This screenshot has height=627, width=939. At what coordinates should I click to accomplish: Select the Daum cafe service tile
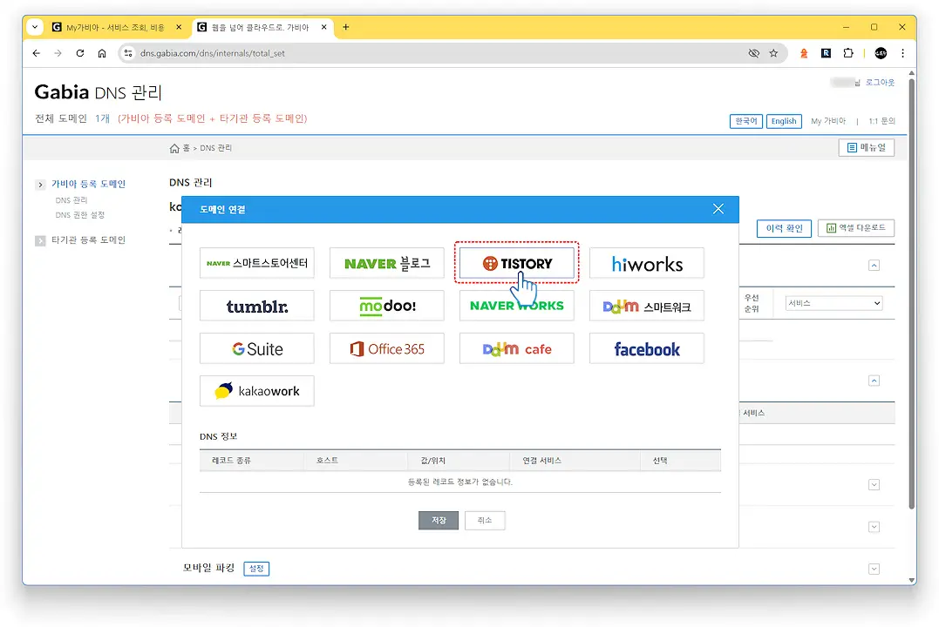517,349
